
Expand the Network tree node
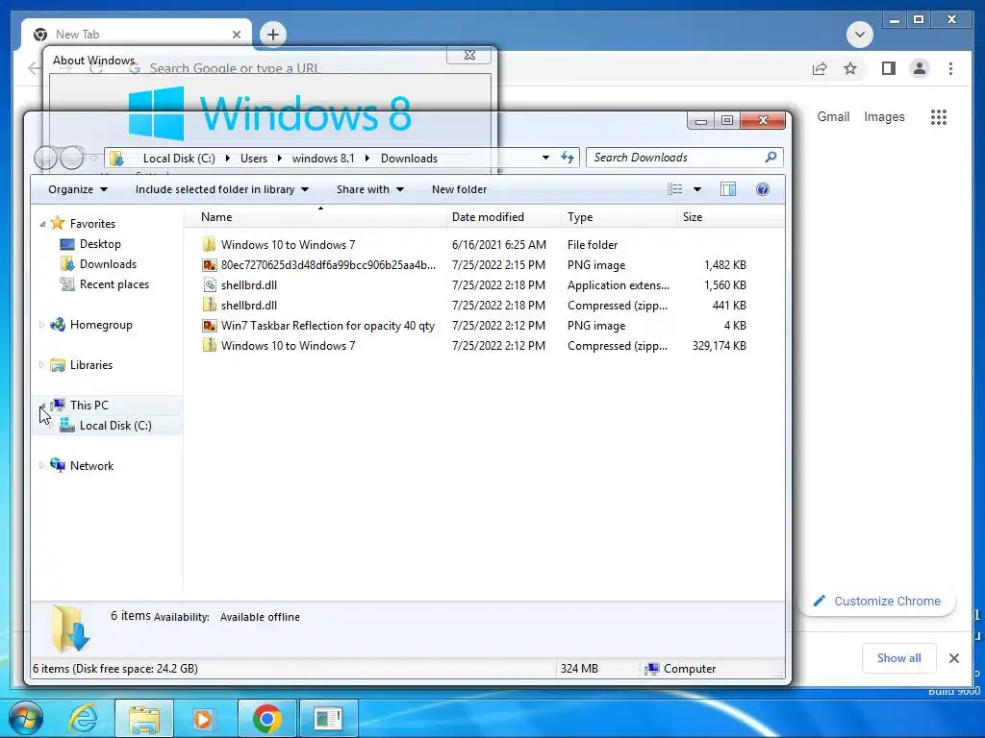click(41, 466)
